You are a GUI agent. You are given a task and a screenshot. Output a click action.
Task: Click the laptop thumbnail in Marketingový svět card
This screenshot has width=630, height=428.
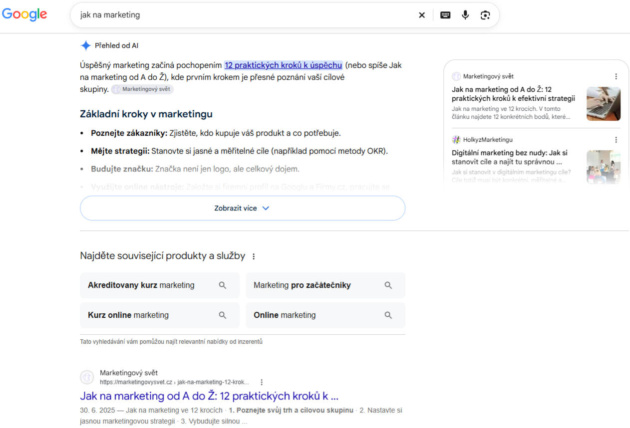(x=604, y=104)
